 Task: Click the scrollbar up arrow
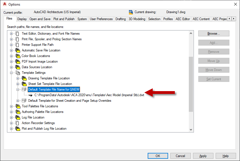point(191,33)
